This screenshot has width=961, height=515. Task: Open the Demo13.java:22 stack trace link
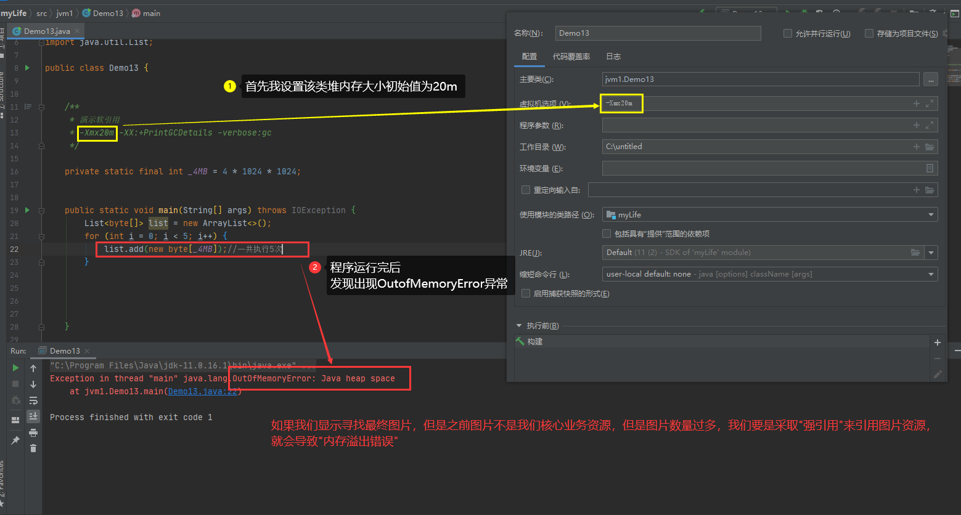203,391
